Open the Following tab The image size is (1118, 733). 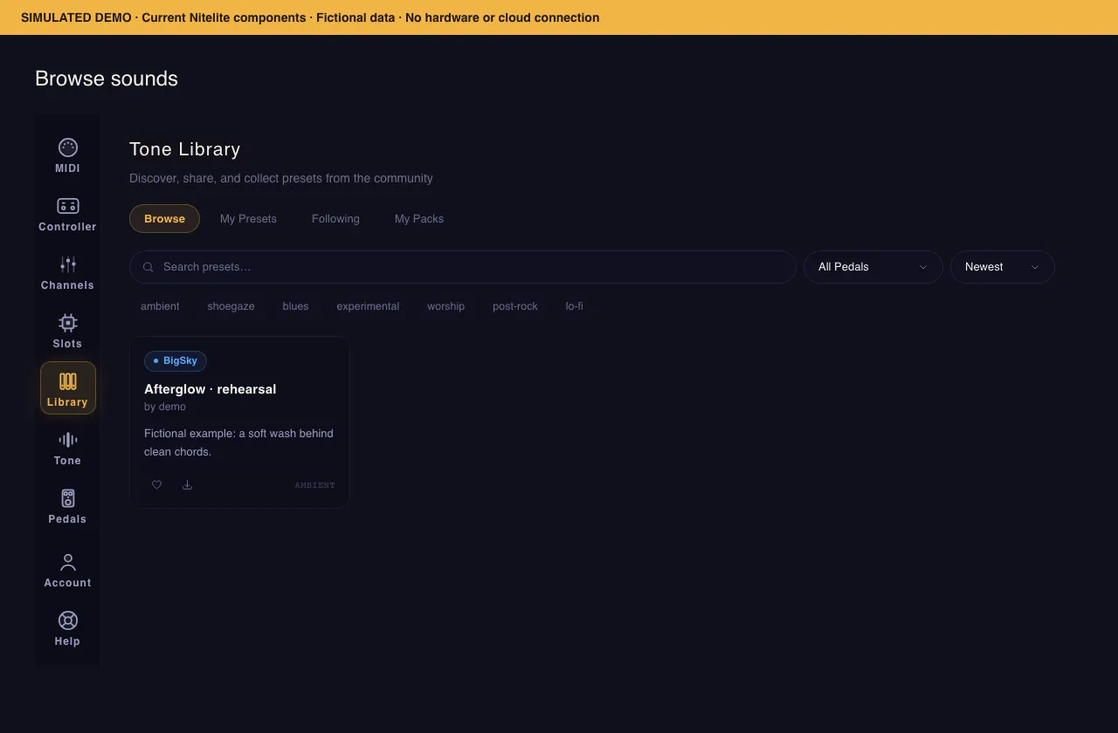(x=335, y=219)
